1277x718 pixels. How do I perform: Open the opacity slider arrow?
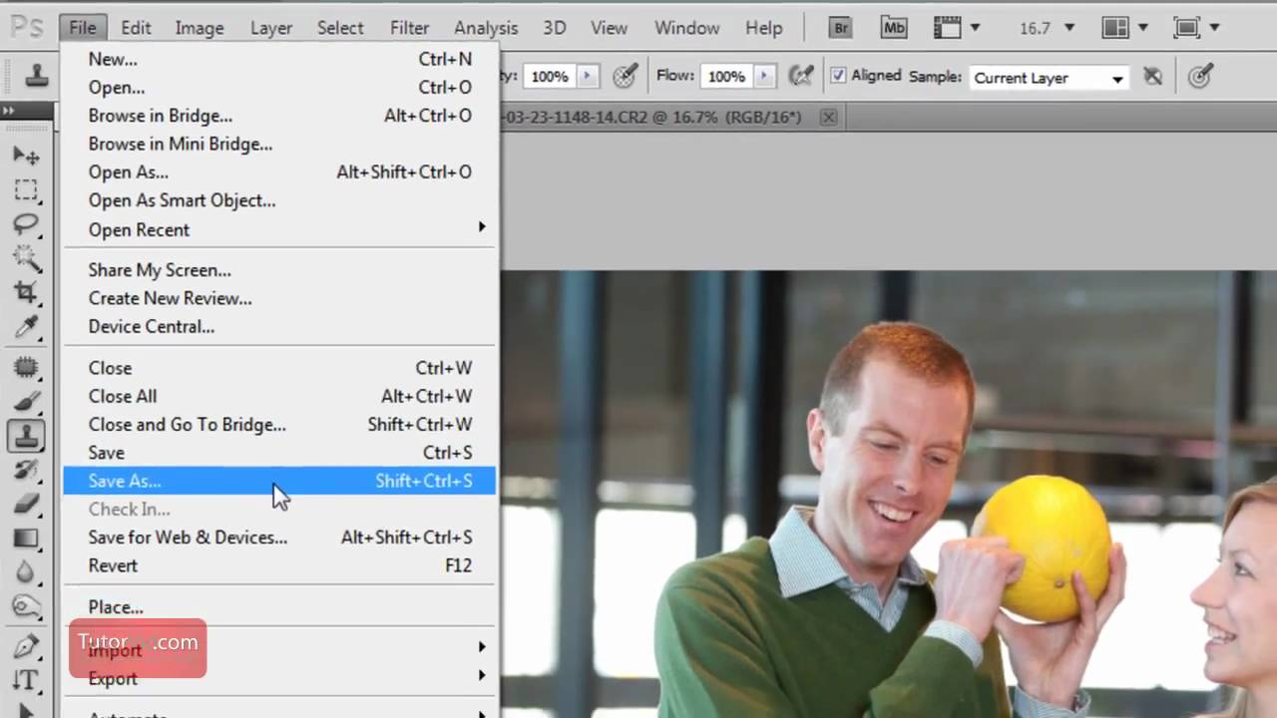tap(588, 76)
